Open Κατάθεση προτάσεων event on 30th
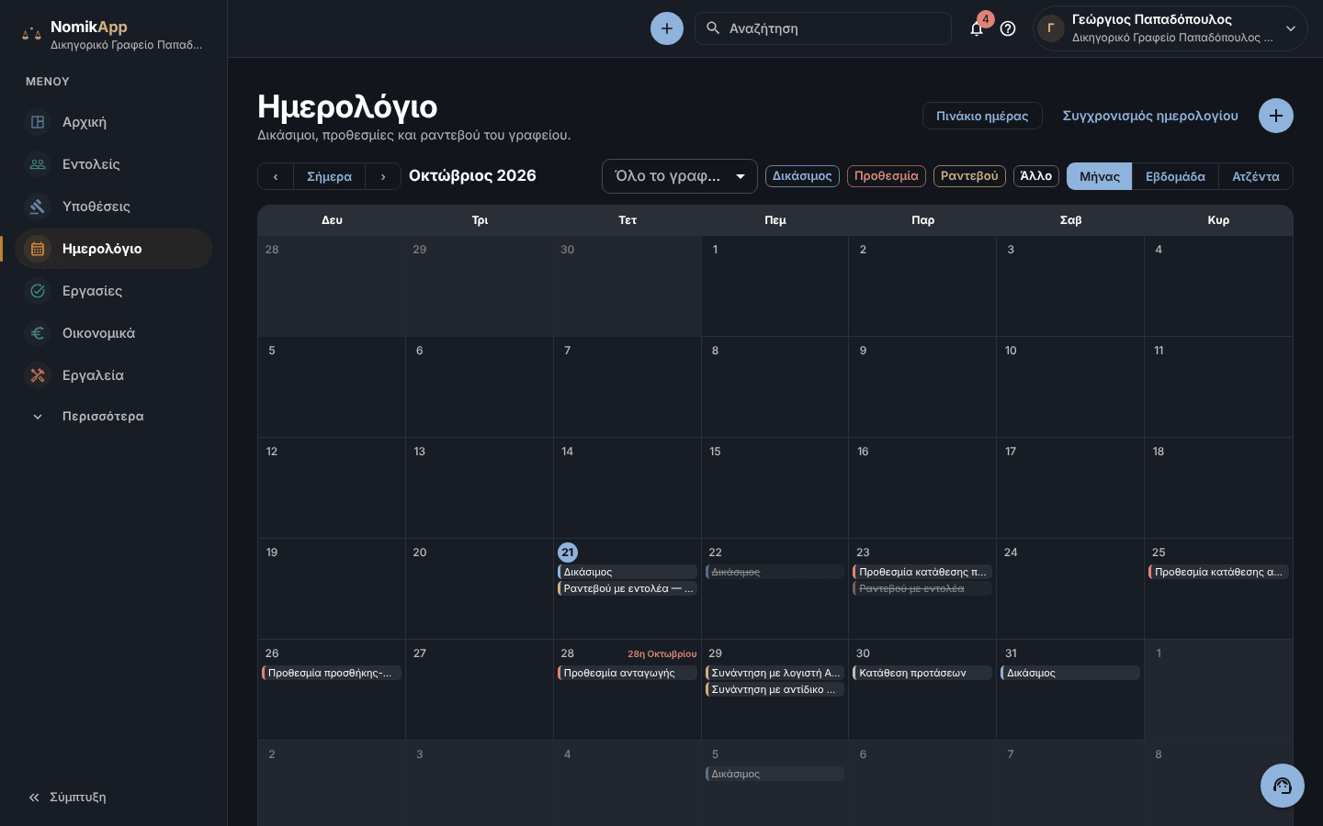 (x=922, y=673)
